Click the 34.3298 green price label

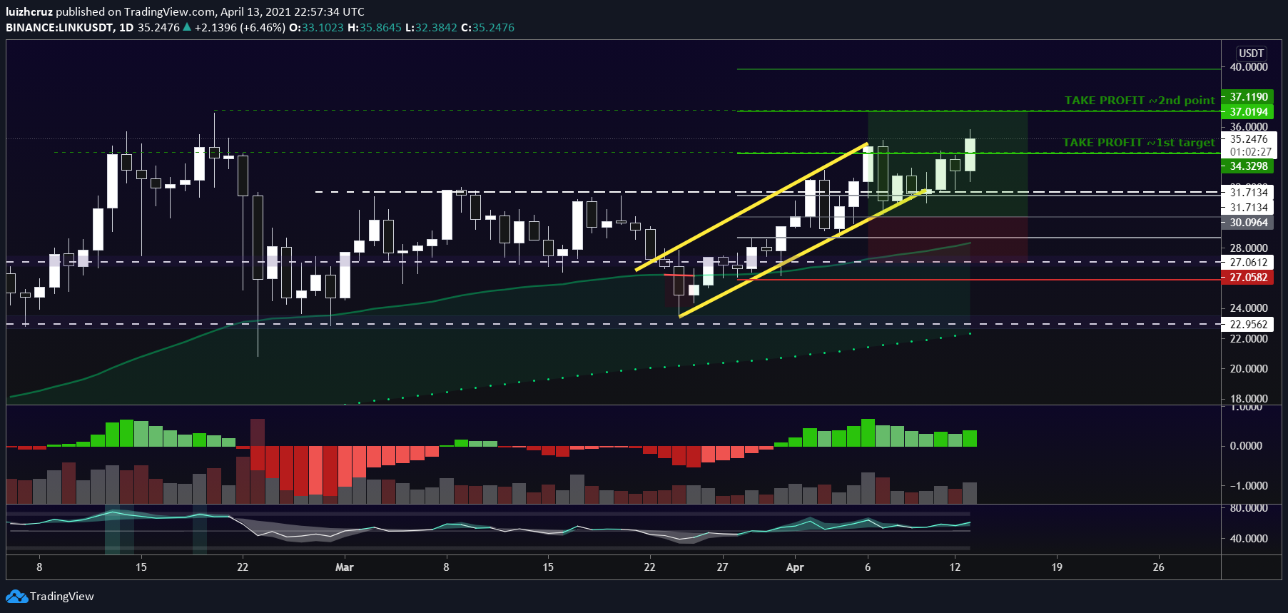coord(1248,166)
